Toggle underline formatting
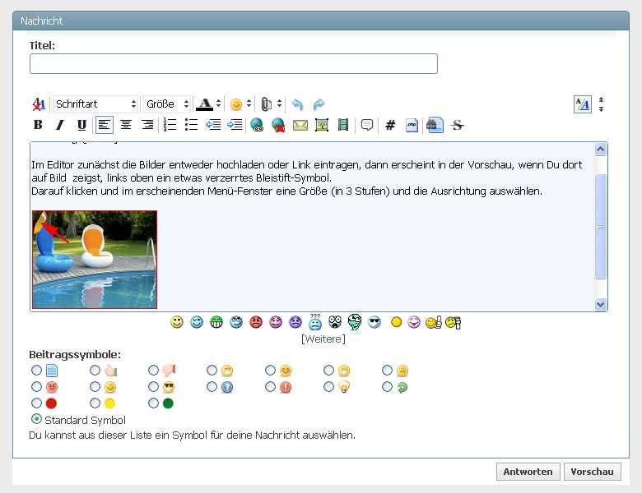The image size is (642, 493). 81,125
